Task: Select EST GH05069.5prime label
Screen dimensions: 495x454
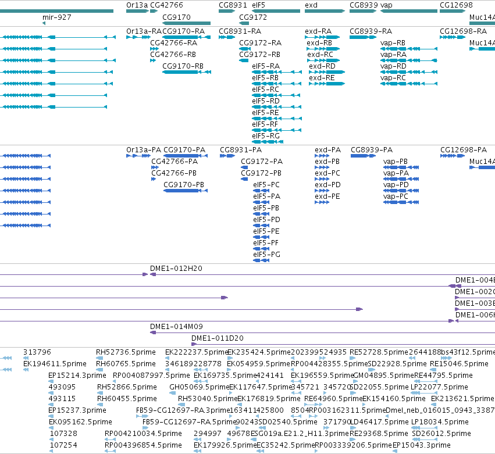Action: tap(199, 387)
